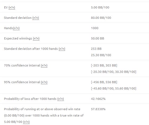Click the [-456 BB, 556 BB] interval
Viewport: 149px width, 125px height.
(x=104, y=82)
